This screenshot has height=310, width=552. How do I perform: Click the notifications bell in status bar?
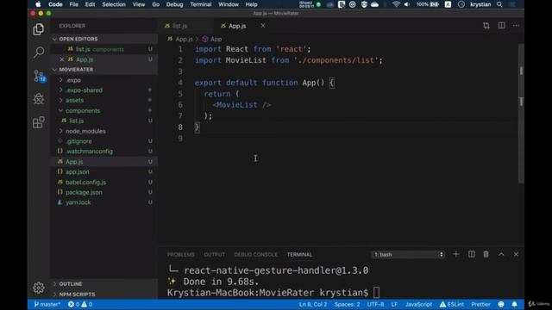[514, 304]
